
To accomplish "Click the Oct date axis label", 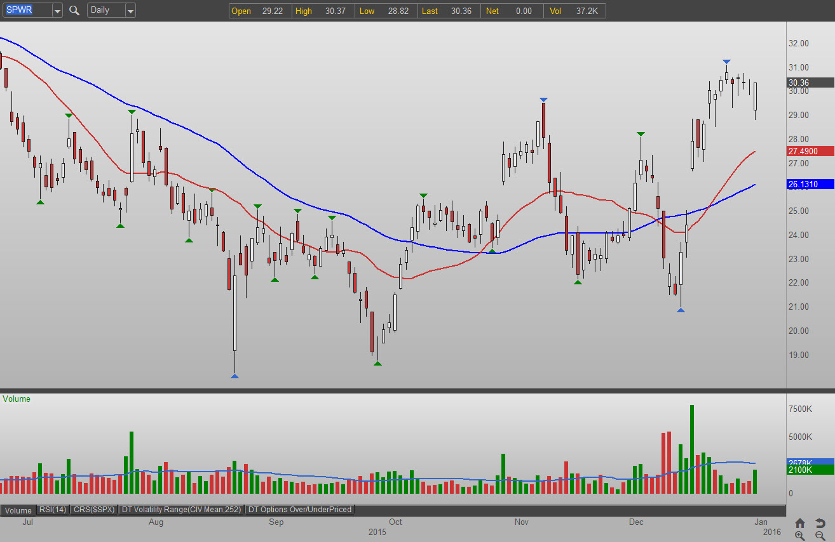I will 395,522.
